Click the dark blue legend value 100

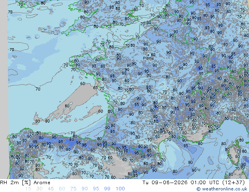120,189
